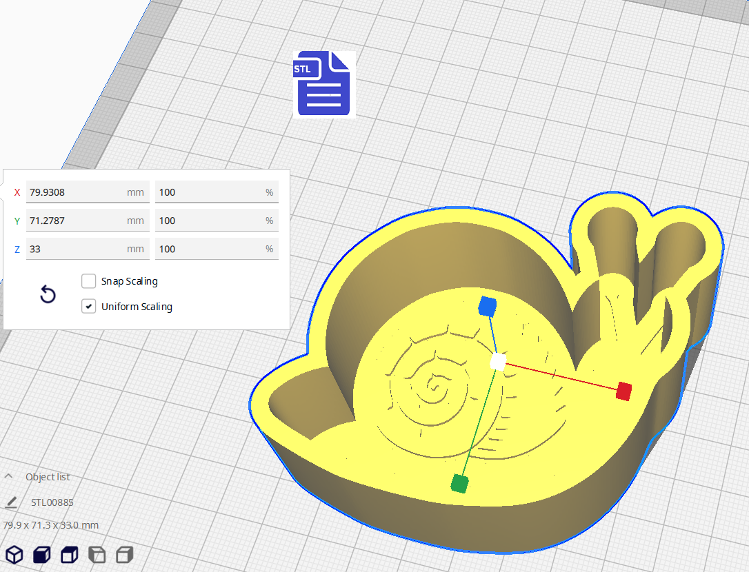This screenshot has width=749, height=572.
Task: Click the white uniform scale center handle
Action: pyautogui.click(x=497, y=362)
